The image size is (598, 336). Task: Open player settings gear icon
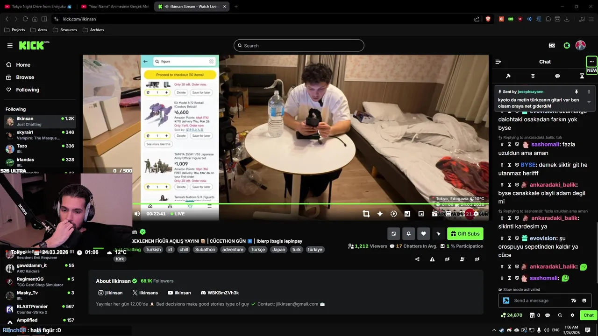click(x=476, y=214)
